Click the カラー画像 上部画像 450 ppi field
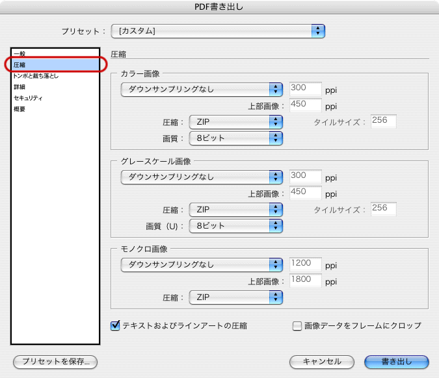439x378 pixels. coord(306,105)
